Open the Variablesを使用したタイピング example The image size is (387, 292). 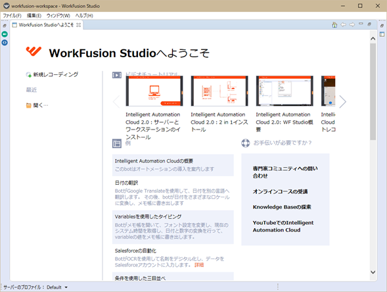173,228
